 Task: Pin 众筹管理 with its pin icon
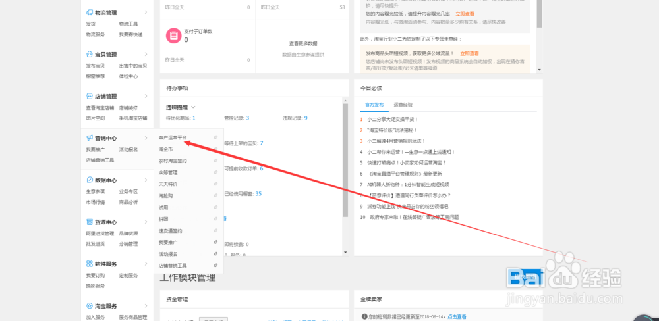tap(215, 172)
